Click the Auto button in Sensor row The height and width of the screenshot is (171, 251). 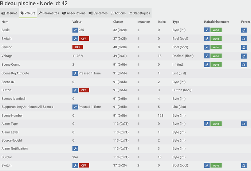coord(216,47)
